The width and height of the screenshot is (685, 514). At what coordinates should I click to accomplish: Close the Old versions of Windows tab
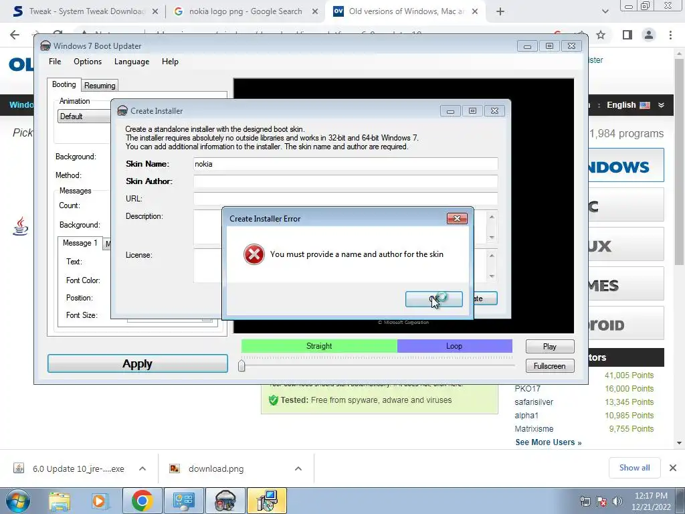(x=475, y=12)
